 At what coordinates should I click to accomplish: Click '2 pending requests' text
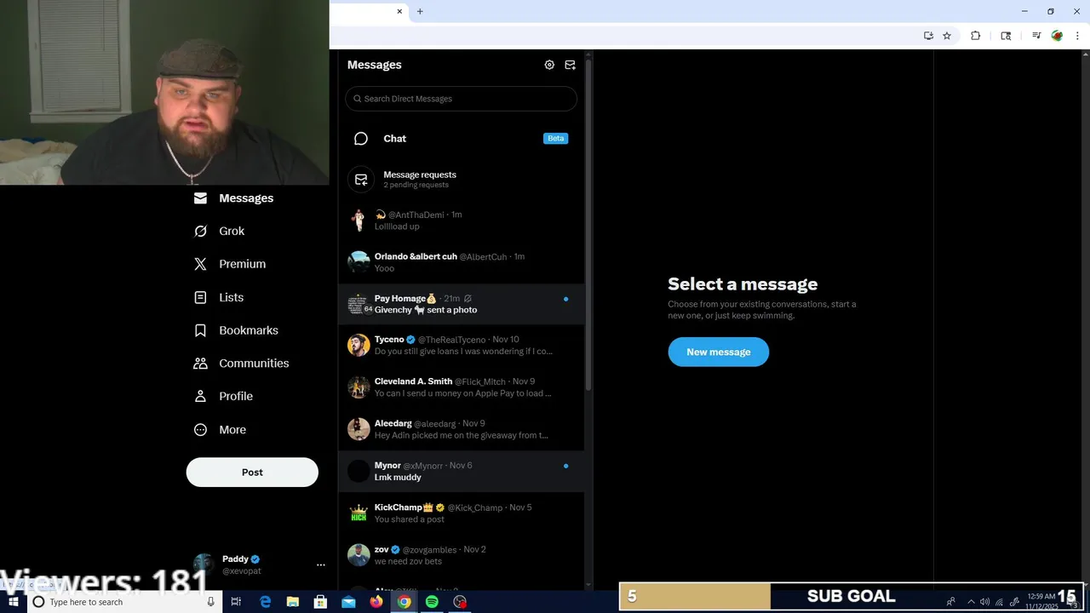[x=416, y=185]
